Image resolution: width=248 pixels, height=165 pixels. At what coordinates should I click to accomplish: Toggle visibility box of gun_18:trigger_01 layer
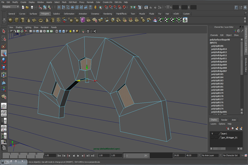[212, 138]
